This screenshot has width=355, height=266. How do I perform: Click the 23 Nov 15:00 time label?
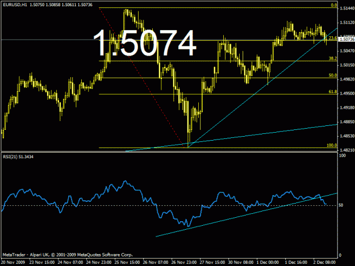[x=42, y=263]
